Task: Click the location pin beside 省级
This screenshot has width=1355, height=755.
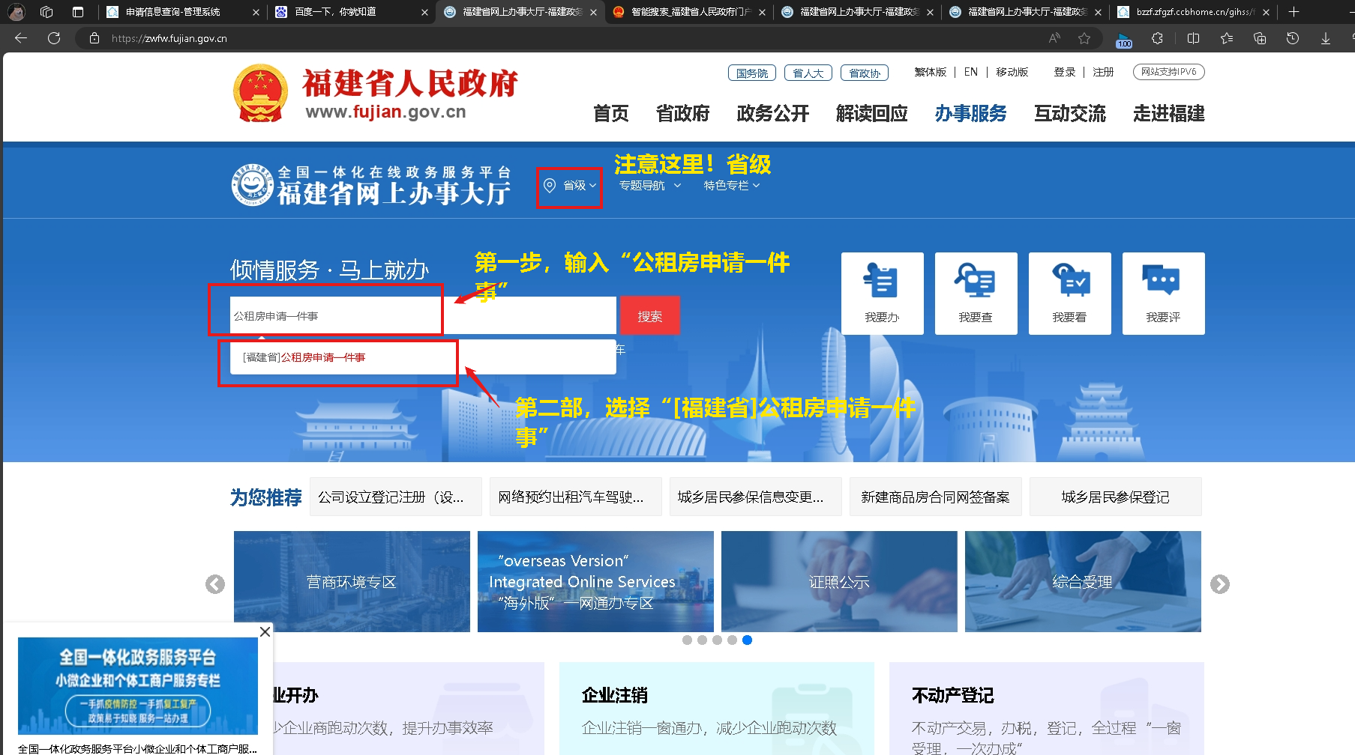Action: pos(550,186)
